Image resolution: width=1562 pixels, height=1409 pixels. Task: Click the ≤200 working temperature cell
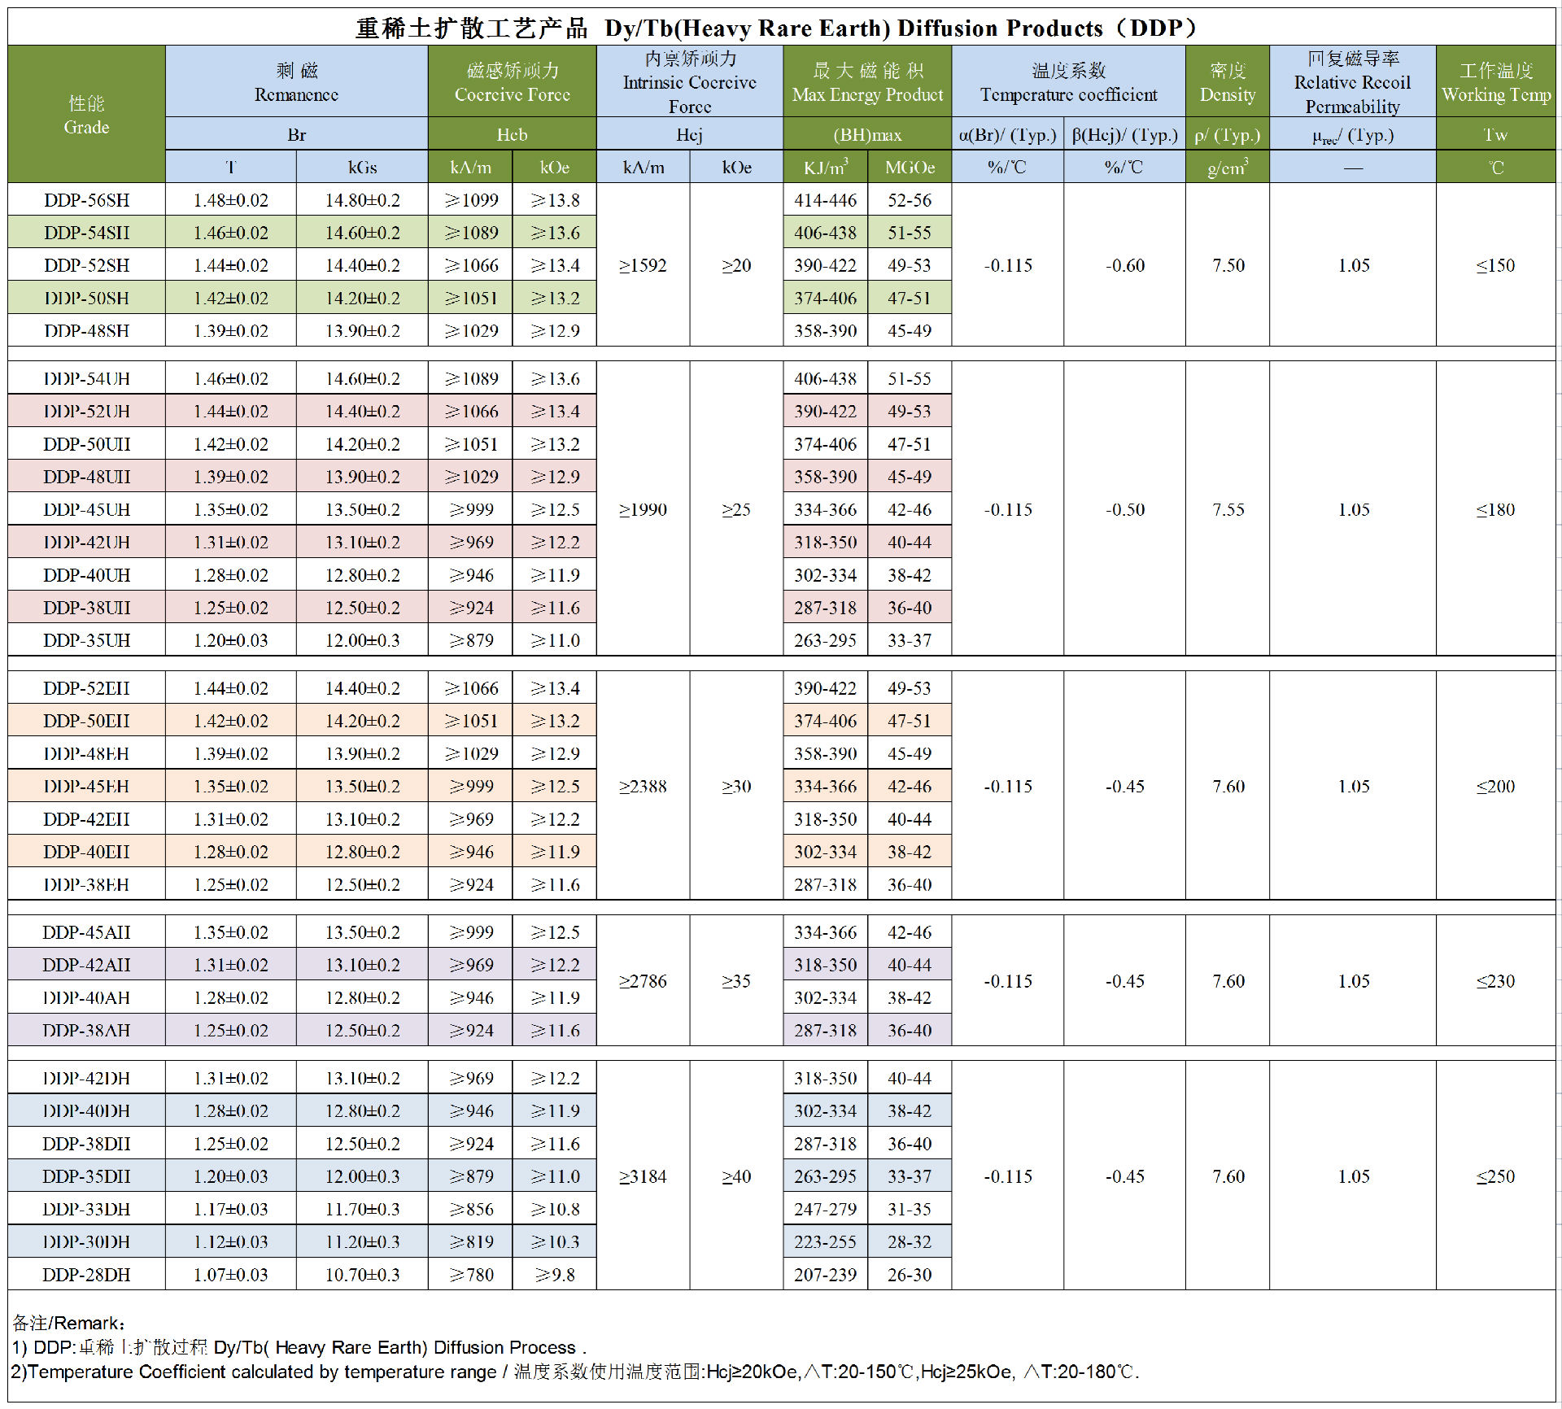point(1495,786)
